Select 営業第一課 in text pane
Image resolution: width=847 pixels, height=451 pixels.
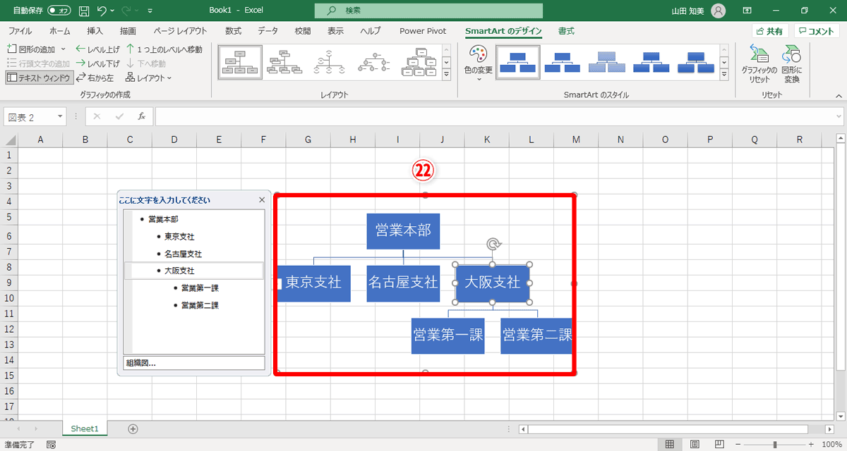(200, 288)
